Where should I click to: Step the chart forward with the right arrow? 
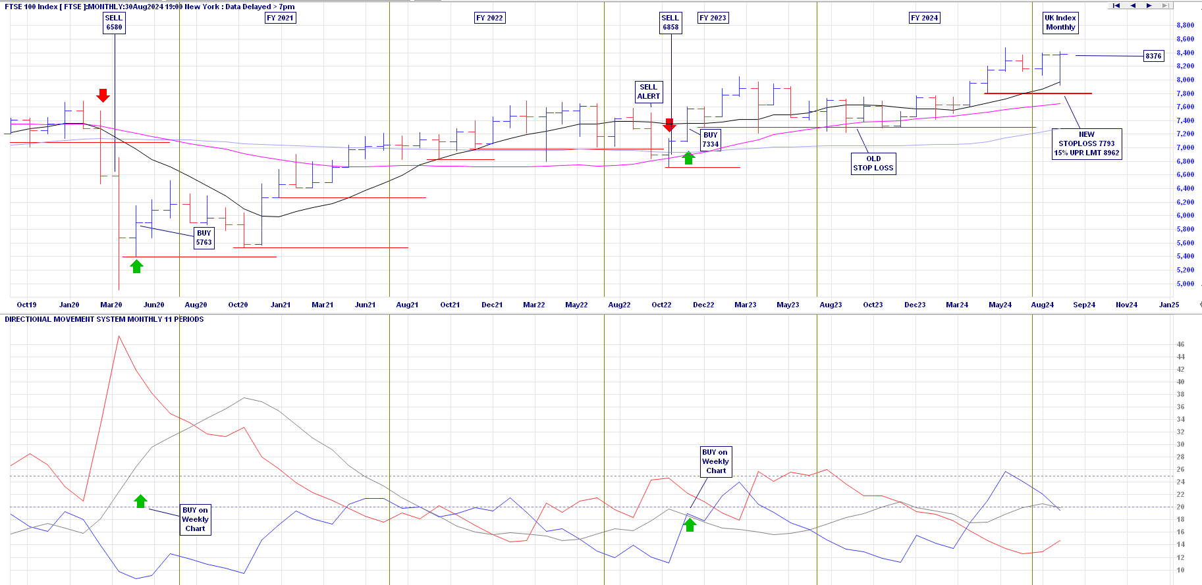(x=1149, y=5)
